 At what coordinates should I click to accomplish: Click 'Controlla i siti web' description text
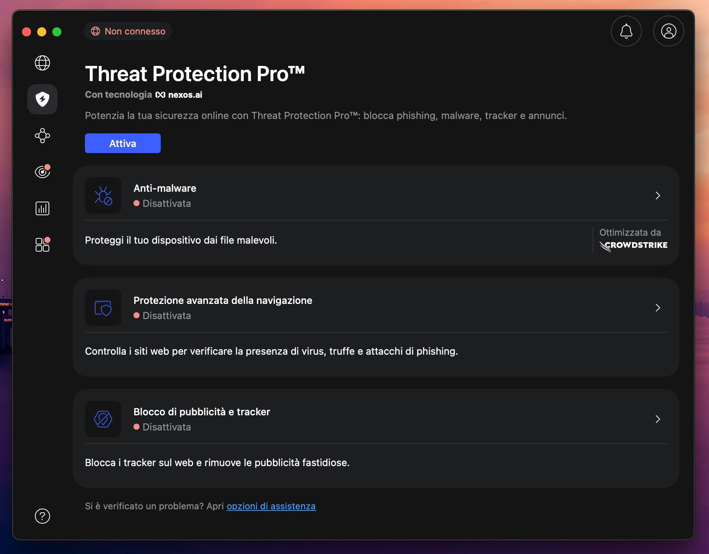[x=271, y=351]
